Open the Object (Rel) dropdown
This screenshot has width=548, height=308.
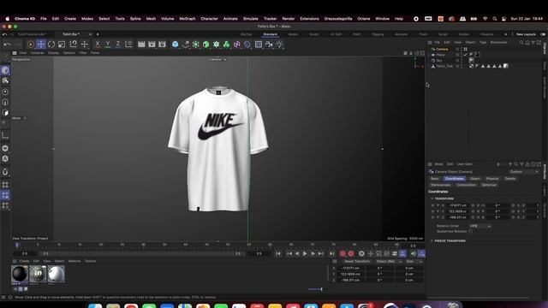click(389, 261)
